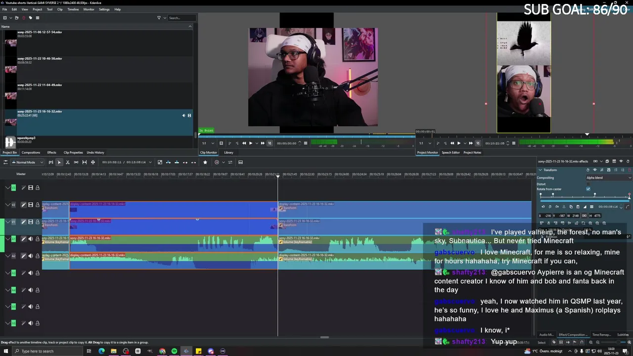
Task: Click the aspect ratio lock between W and H
Action: [x=584, y=216]
